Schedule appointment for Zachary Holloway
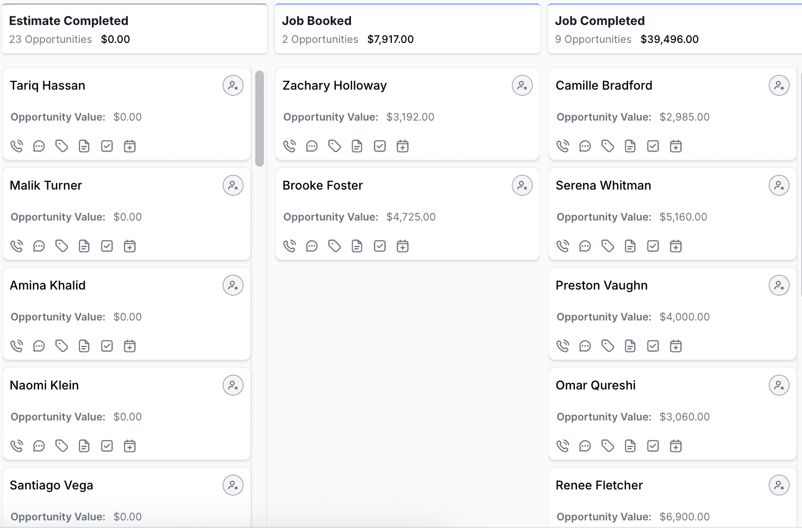The width and height of the screenshot is (802, 528). pos(403,146)
